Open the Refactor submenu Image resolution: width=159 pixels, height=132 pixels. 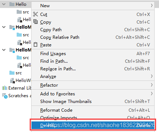(x=93, y=85)
